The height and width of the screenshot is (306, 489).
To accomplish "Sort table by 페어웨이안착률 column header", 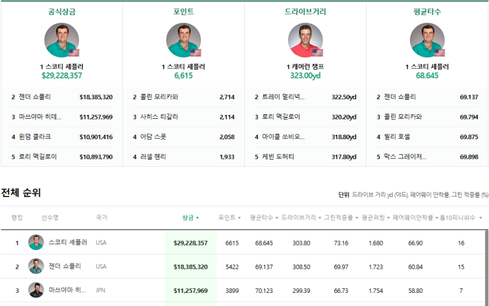I will pos(415,217).
